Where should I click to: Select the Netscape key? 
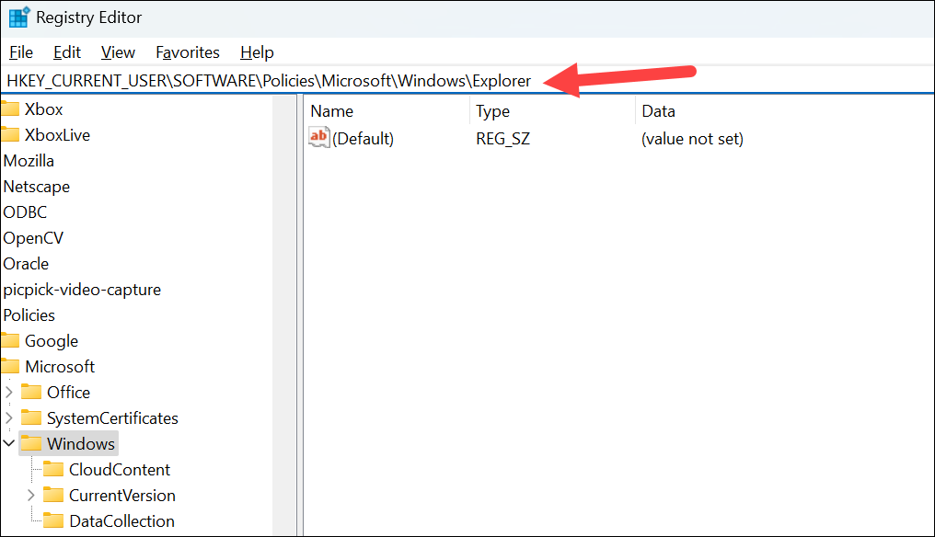point(37,187)
